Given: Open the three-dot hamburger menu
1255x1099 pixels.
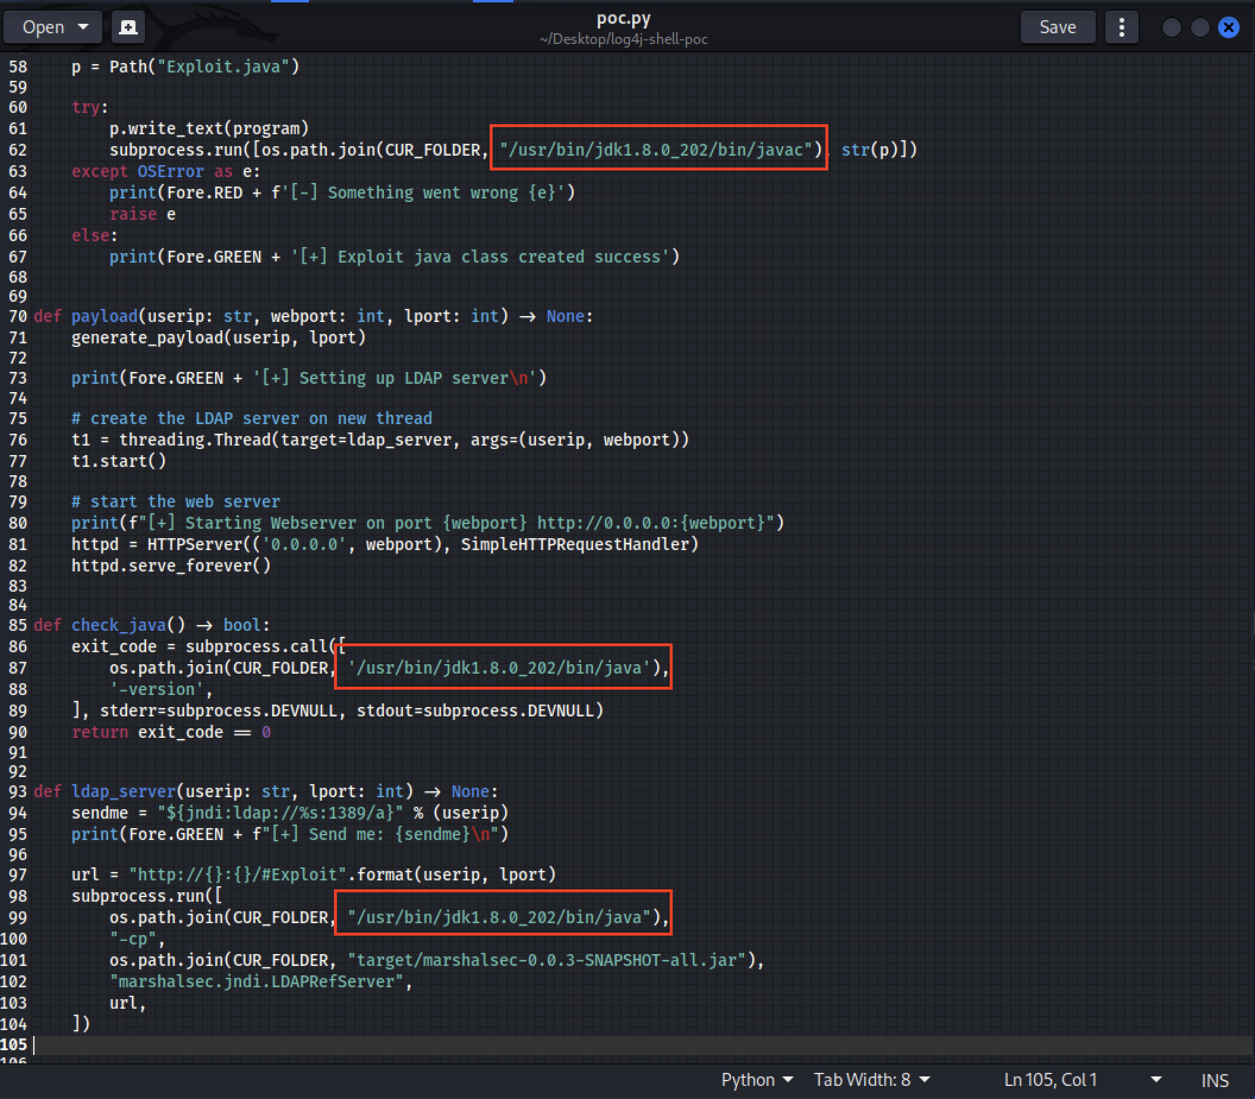Looking at the screenshot, I should [x=1121, y=27].
